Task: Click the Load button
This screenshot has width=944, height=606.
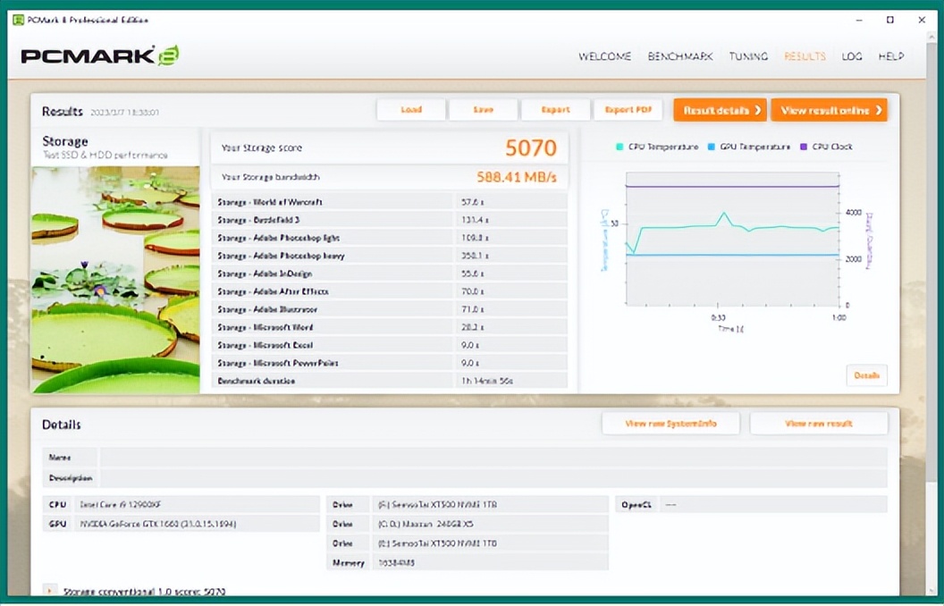Action: point(411,110)
